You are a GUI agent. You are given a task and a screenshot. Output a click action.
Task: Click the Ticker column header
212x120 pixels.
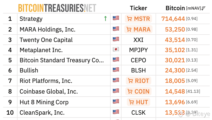pyautogui.click(x=138, y=8)
